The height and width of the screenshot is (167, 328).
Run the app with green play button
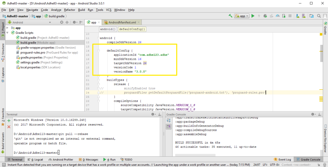tap(253, 16)
